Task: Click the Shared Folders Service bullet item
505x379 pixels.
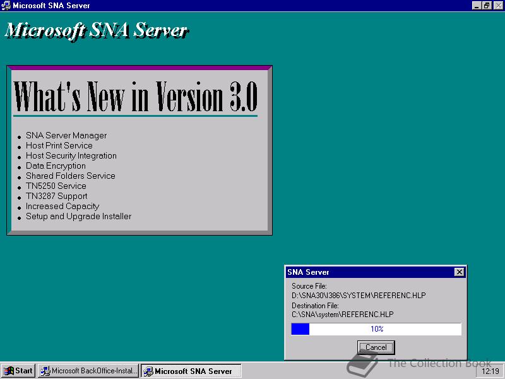Action: [x=71, y=176]
